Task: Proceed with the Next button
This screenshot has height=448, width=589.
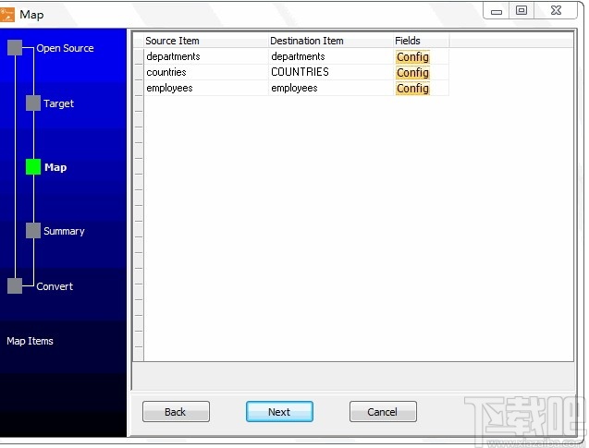Action: click(279, 412)
